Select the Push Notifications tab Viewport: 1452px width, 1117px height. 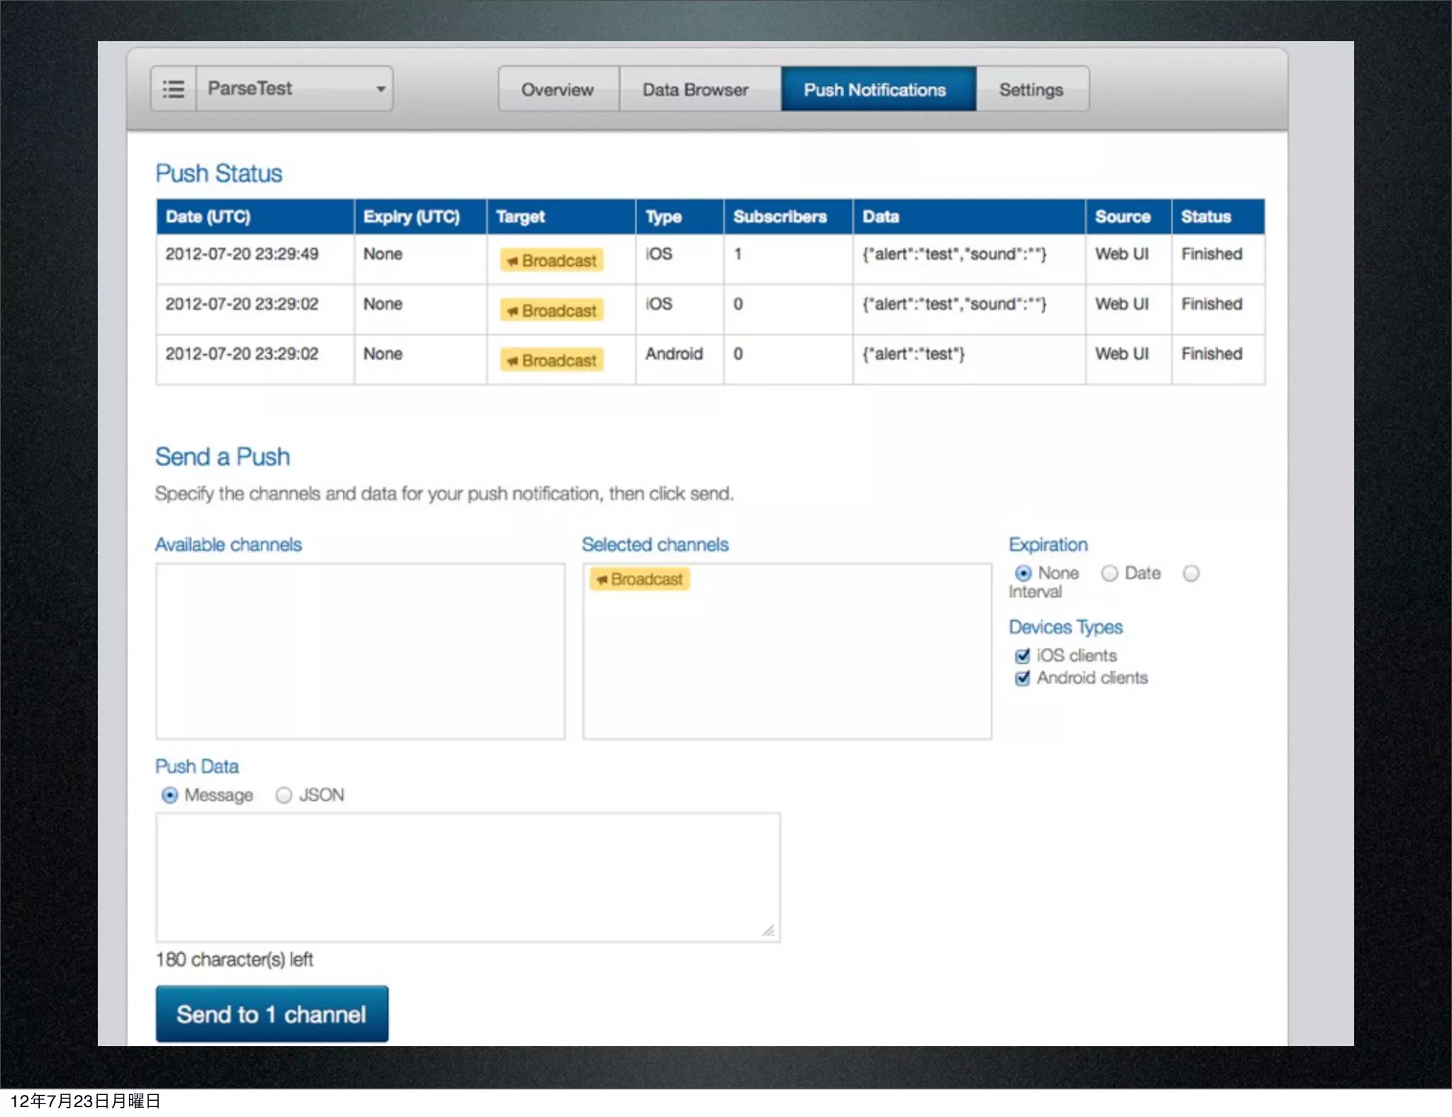pyautogui.click(x=875, y=90)
